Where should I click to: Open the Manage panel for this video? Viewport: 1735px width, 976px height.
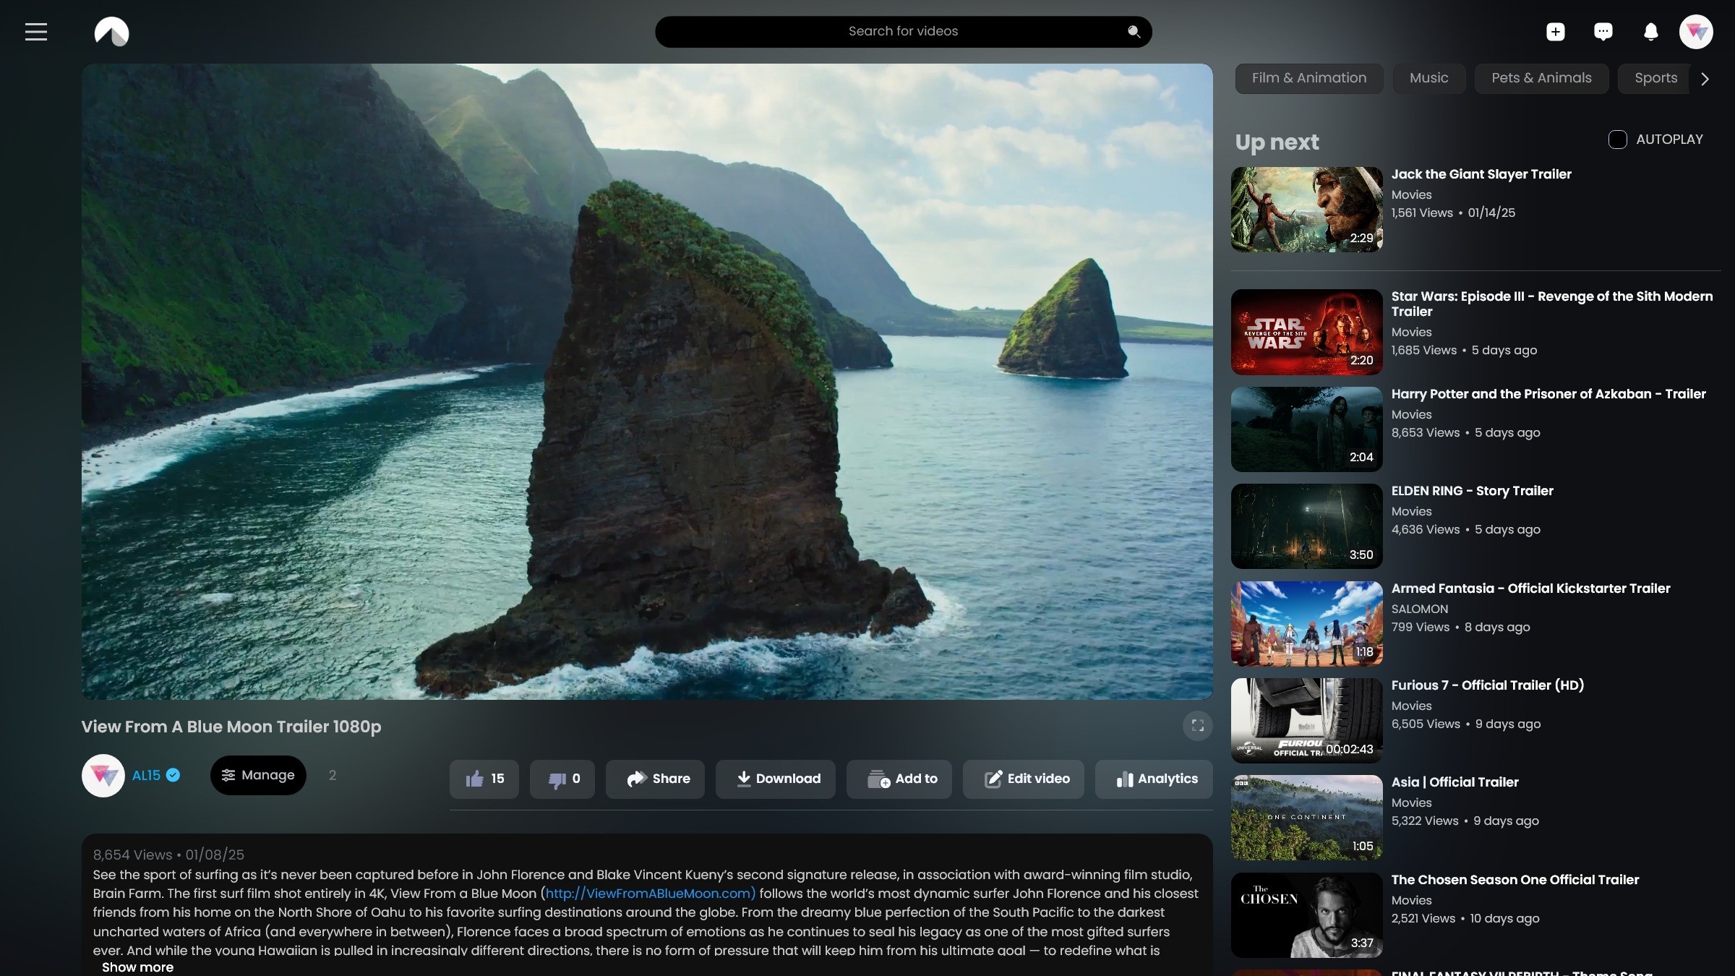258,774
